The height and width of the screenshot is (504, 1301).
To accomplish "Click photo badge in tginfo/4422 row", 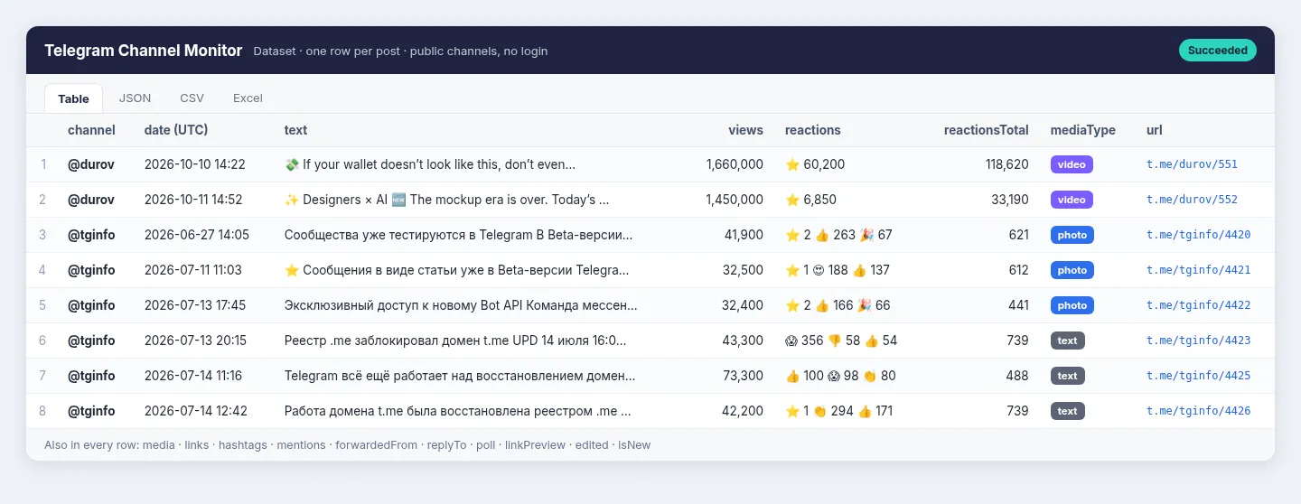I will (1072, 305).
